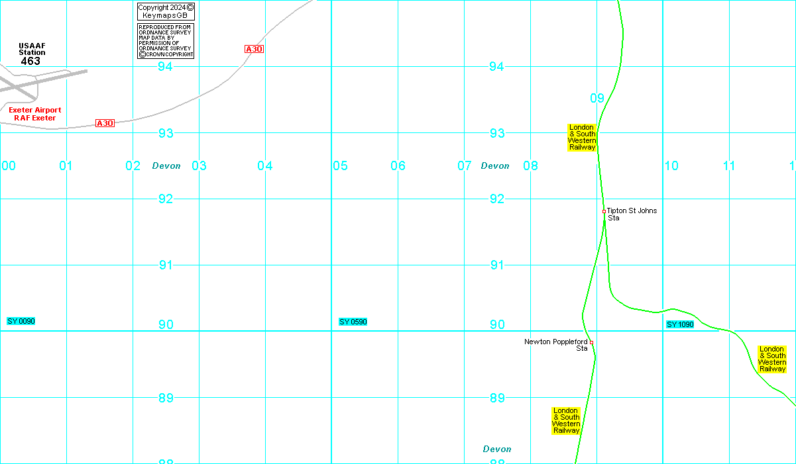796x464 pixels.
Task: Click the yellow railway label right of SY1090
Action: (772, 359)
